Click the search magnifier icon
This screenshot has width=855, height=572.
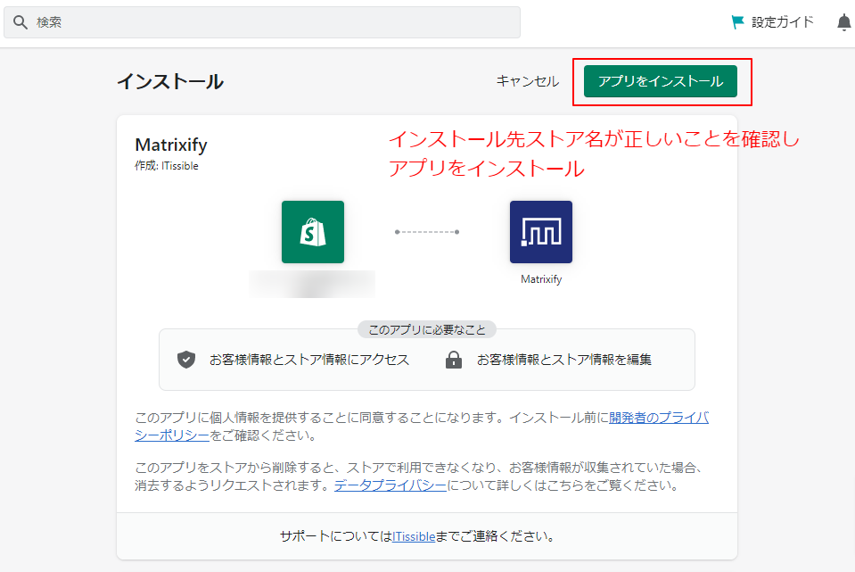(x=21, y=22)
